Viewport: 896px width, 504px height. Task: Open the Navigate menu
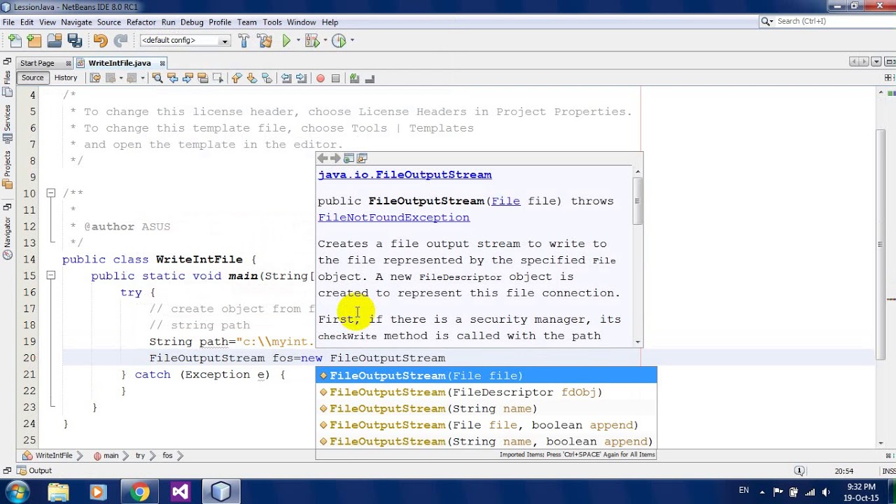(x=76, y=22)
